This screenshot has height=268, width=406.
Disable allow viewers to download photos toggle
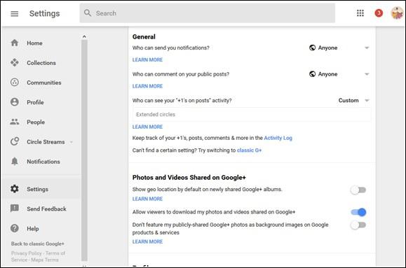[358, 212]
